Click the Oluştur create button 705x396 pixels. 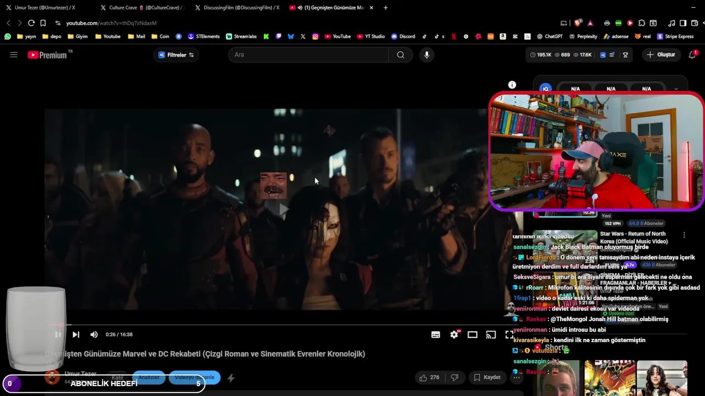(x=661, y=54)
